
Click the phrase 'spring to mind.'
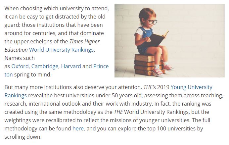click(x=33, y=75)
